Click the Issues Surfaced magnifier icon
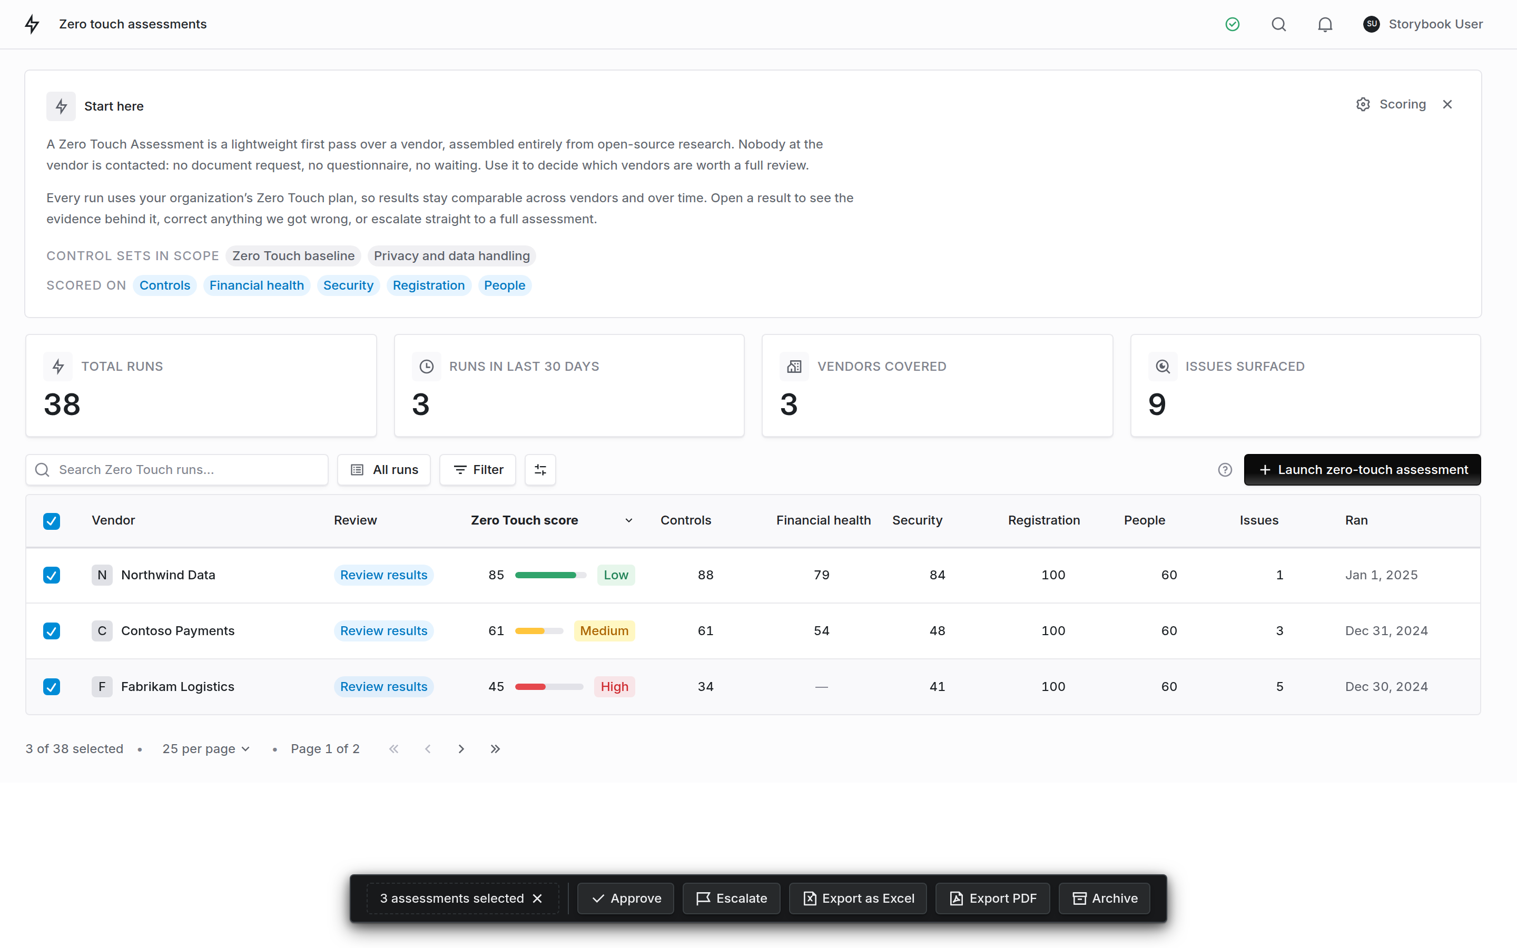Screen dimensions: 1517x948 [1163, 366]
